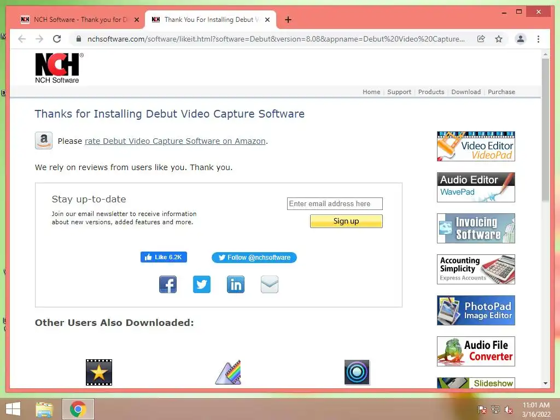Viewport: 560px width, 420px height.
Task: Switch to the 'NCH Software - Thank you' tab
Action: point(79,20)
